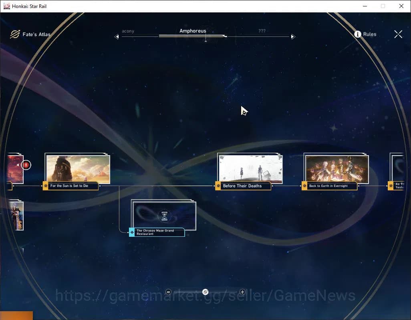
Task: Click the Fate's Atlas title text
Action: click(x=36, y=34)
